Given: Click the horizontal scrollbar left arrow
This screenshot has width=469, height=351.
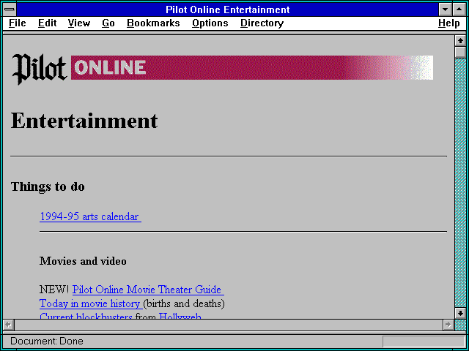Looking at the screenshot, I should pyautogui.click(x=9, y=325).
